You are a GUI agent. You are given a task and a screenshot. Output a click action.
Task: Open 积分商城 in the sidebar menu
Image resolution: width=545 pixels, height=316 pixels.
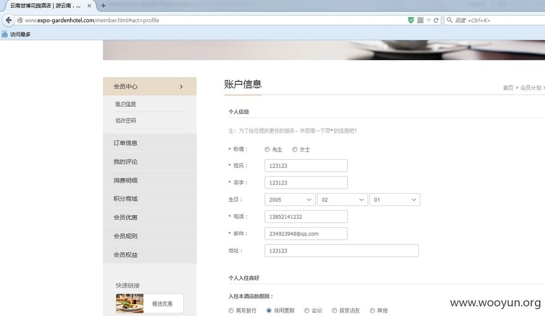pyautogui.click(x=149, y=199)
